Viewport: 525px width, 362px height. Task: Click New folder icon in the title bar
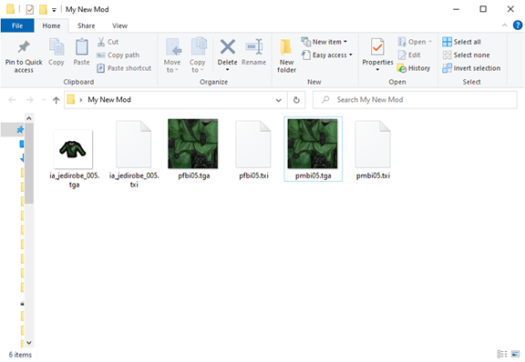pyautogui.click(x=43, y=9)
